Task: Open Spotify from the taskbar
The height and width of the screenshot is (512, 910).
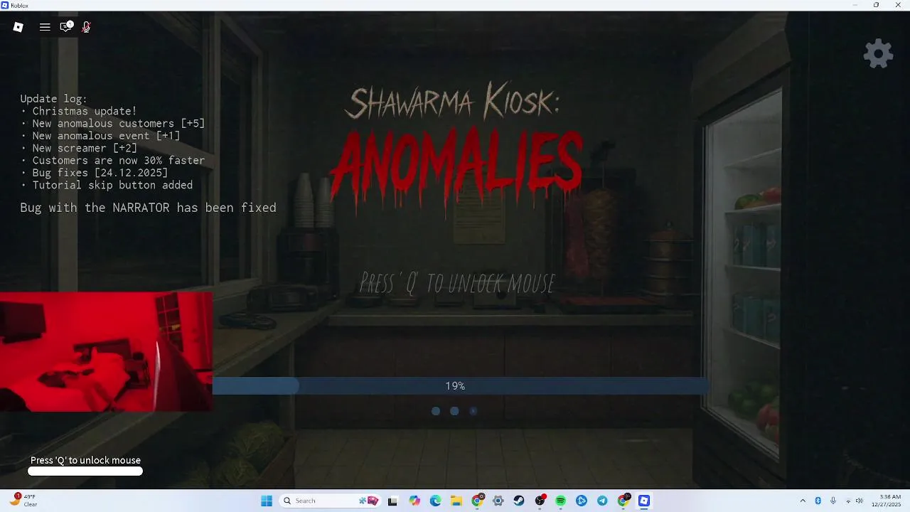Action: pos(561,501)
